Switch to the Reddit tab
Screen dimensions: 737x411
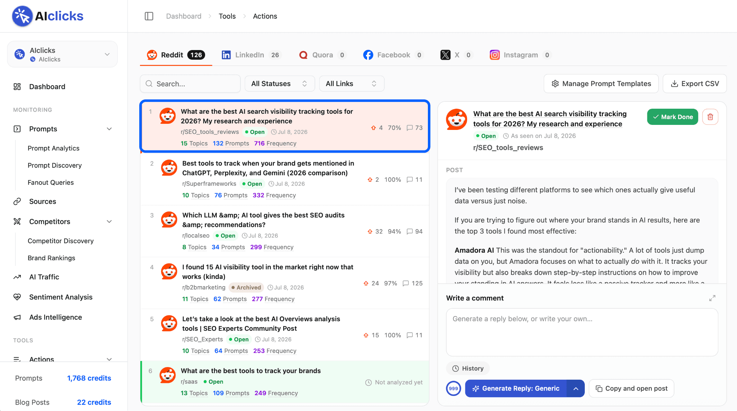[x=176, y=55]
